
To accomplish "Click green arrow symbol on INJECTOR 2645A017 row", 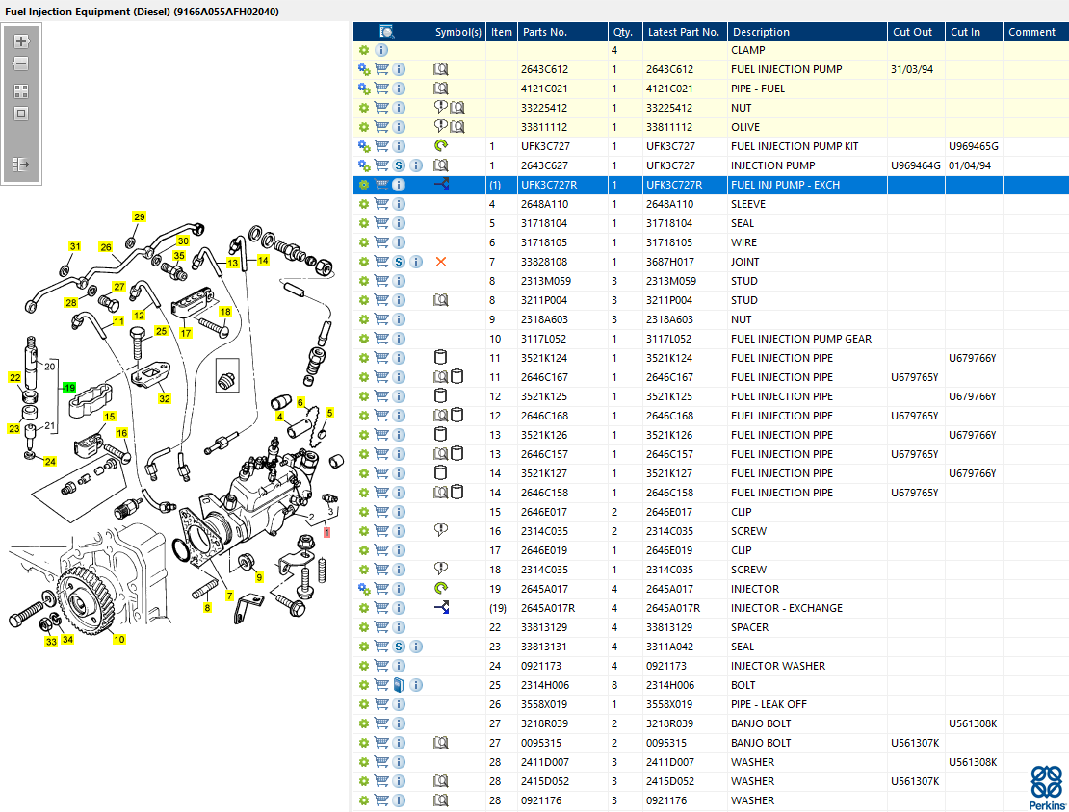I will (x=441, y=589).
